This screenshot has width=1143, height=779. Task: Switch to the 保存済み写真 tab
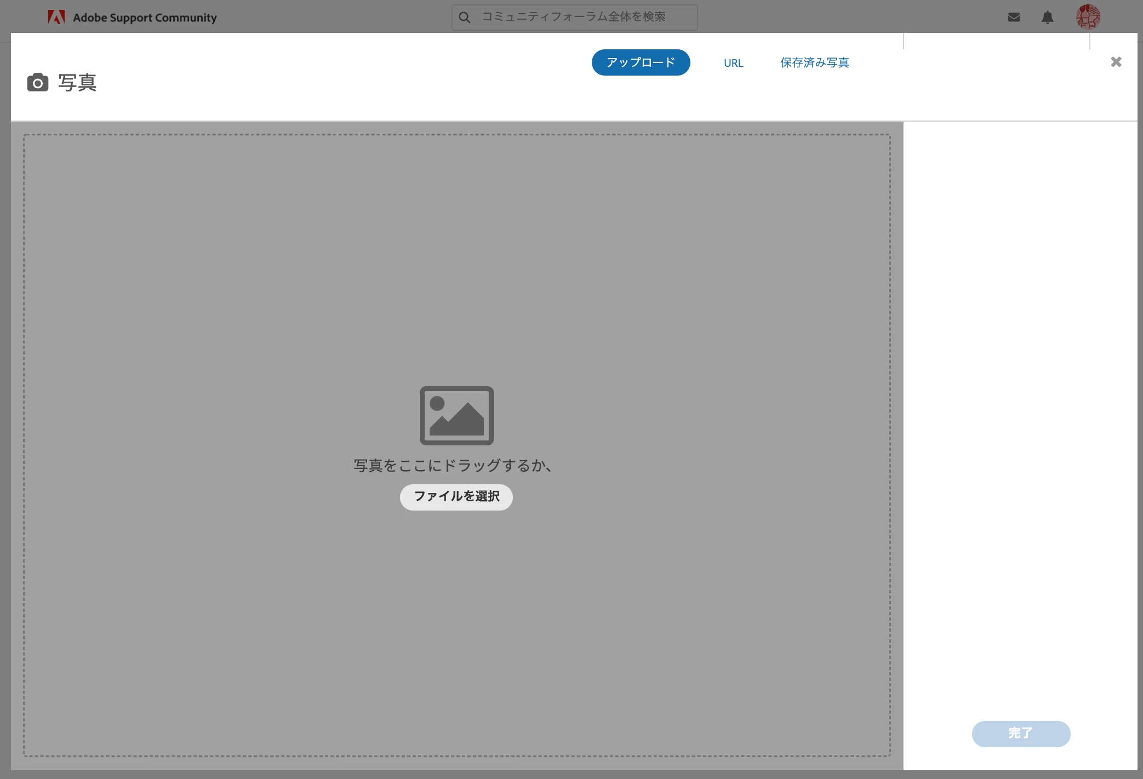point(814,62)
